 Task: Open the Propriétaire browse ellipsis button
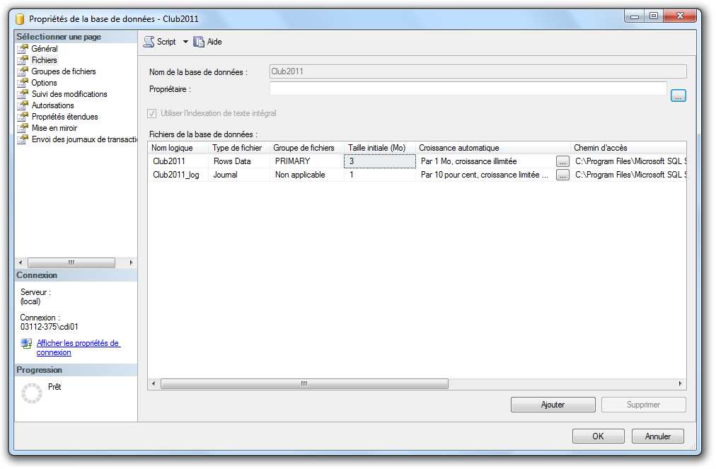[x=678, y=95]
